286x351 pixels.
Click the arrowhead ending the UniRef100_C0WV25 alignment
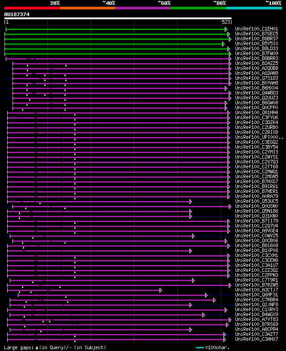pos(193,236)
